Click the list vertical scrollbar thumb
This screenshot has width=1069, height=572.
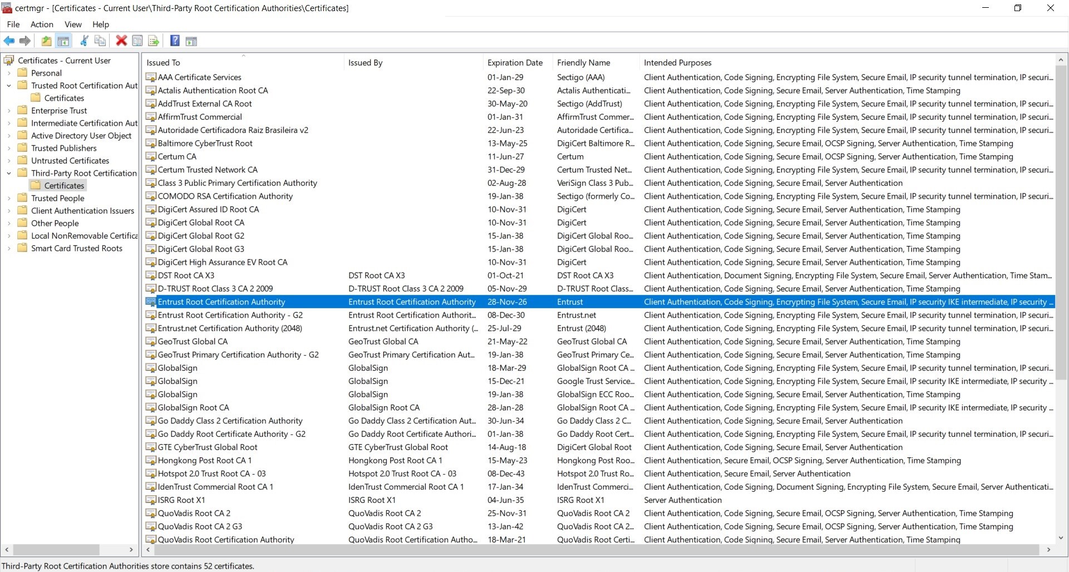[1061, 221]
